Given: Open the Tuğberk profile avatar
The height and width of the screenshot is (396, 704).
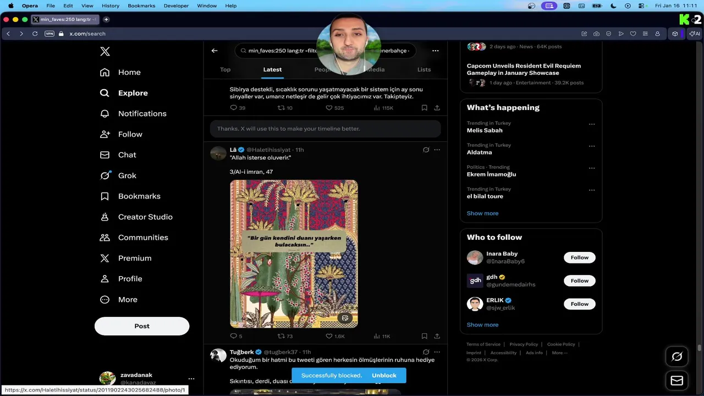Looking at the screenshot, I should click(218, 355).
